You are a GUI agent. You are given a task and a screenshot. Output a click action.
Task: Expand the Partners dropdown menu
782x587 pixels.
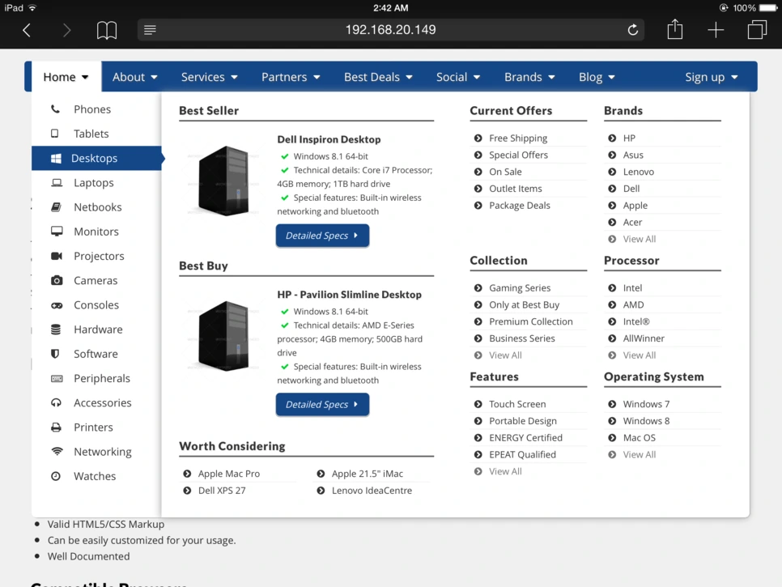pyautogui.click(x=291, y=77)
